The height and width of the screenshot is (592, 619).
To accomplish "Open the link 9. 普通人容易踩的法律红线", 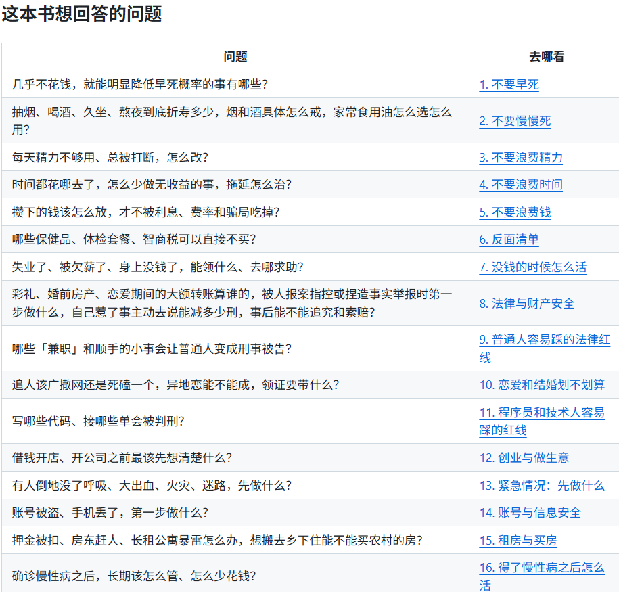I will [545, 348].
